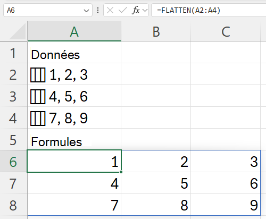The image size is (266, 219).
Task: Click cell B8 with value 8
Action: pos(156,205)
